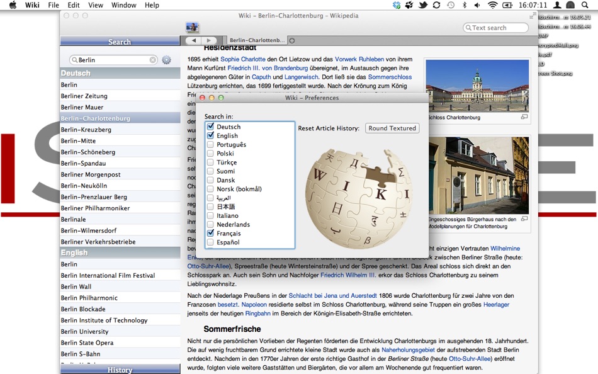Open the Wiki application menu
This screenshot has height=374, width=598.
(32, 5)
